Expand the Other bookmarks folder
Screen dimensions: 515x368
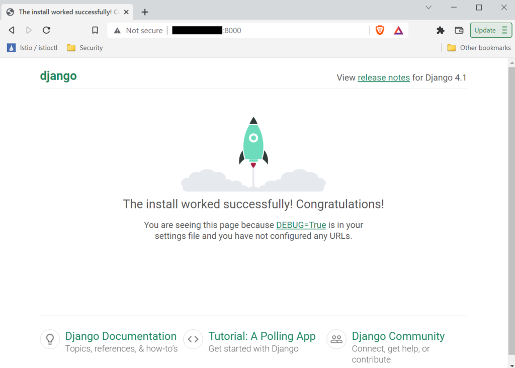(x=478, y=48)
